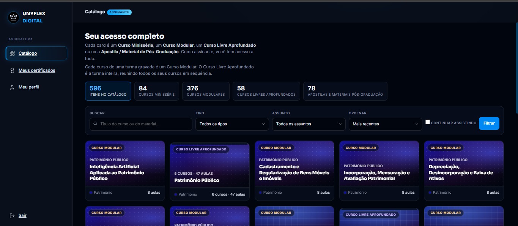This screenshot has height=226, width=518.
Task: Click the Catálogo grid icon in sidebar
Action: tap(12, 54)
